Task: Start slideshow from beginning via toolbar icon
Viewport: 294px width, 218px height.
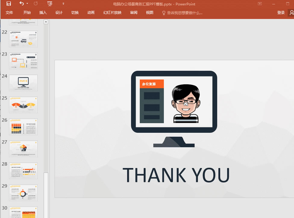Action: coord(49,4)
